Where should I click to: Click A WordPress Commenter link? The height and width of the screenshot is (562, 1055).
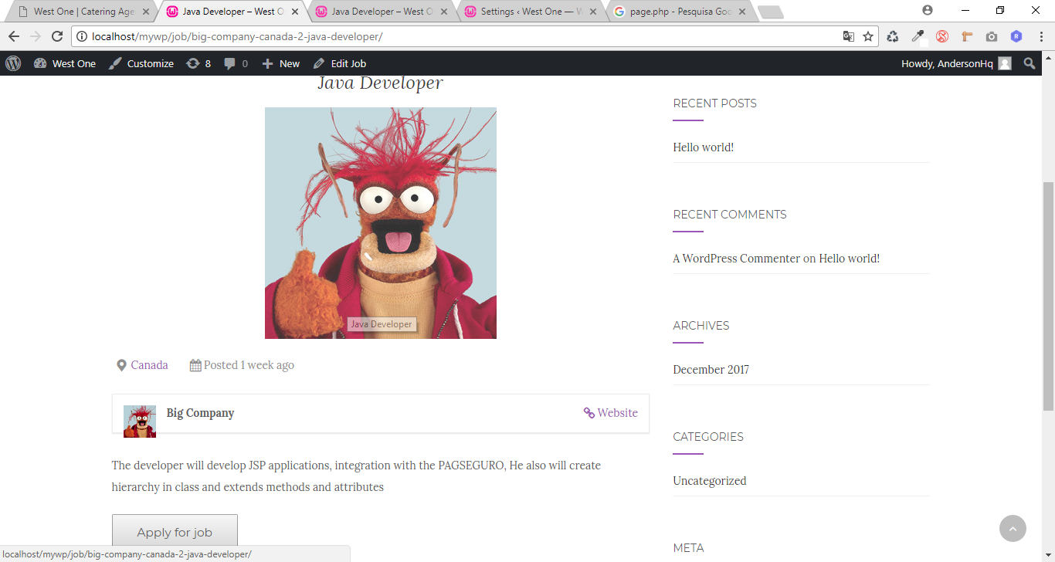pyautogui.click(x=737, y=259)
